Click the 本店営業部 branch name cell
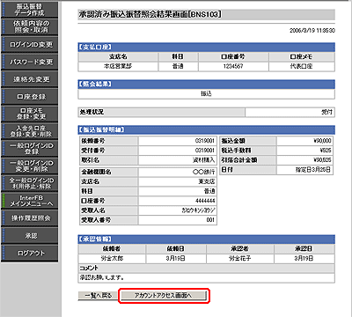Image resolution: width=352 pixels, height=317 pixels. (118, 66)
